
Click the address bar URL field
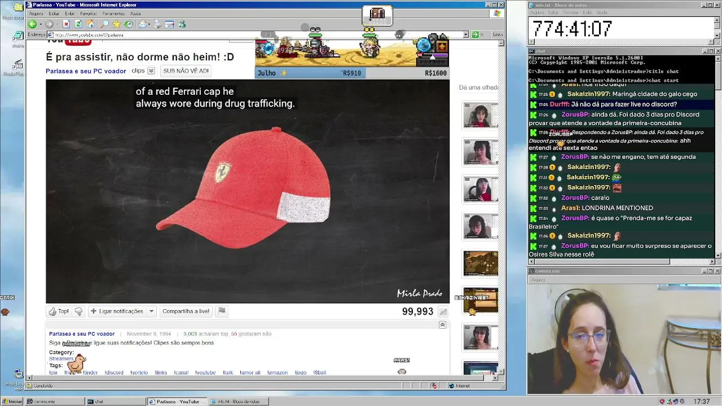(x=255, y=34)
